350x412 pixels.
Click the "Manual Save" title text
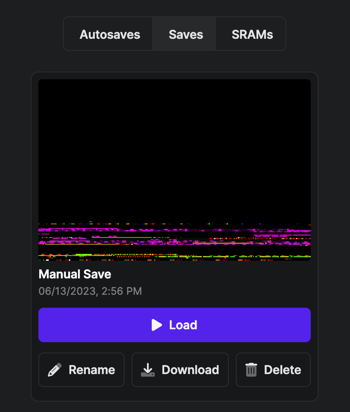point(75,274)
